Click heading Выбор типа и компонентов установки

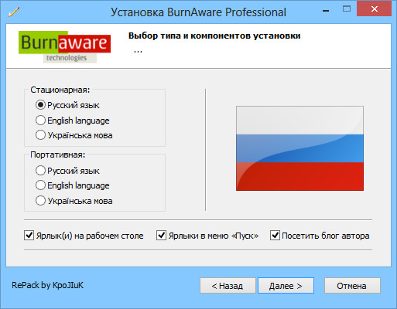pyautogui.click(x=214, y=36)
